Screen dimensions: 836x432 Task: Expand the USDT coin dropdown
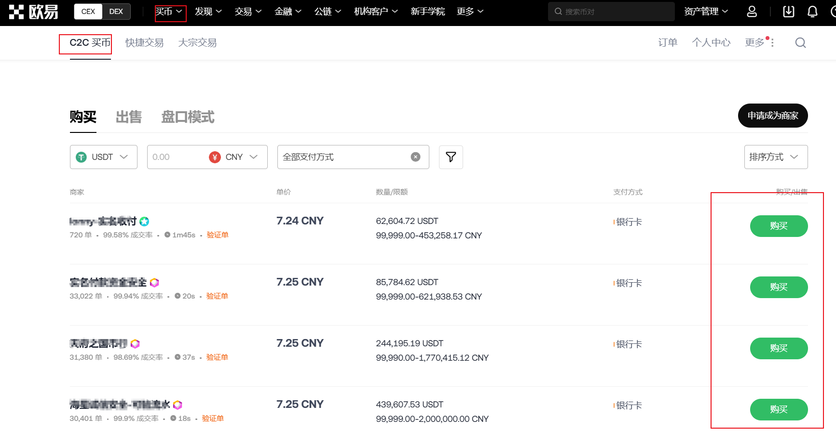[103, 157]
